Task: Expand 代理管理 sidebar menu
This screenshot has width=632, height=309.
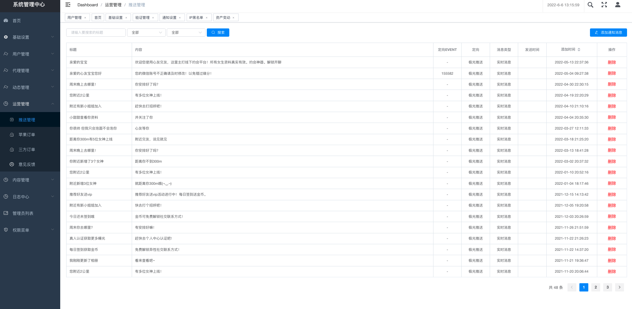Action: pos(53,70)
